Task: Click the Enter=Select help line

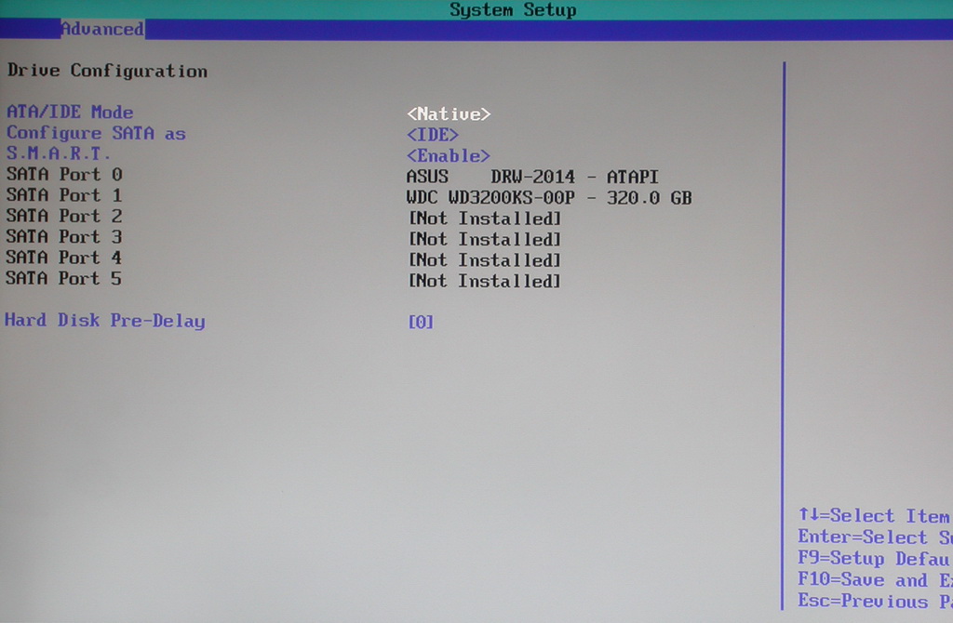Action: click(875, 537)
